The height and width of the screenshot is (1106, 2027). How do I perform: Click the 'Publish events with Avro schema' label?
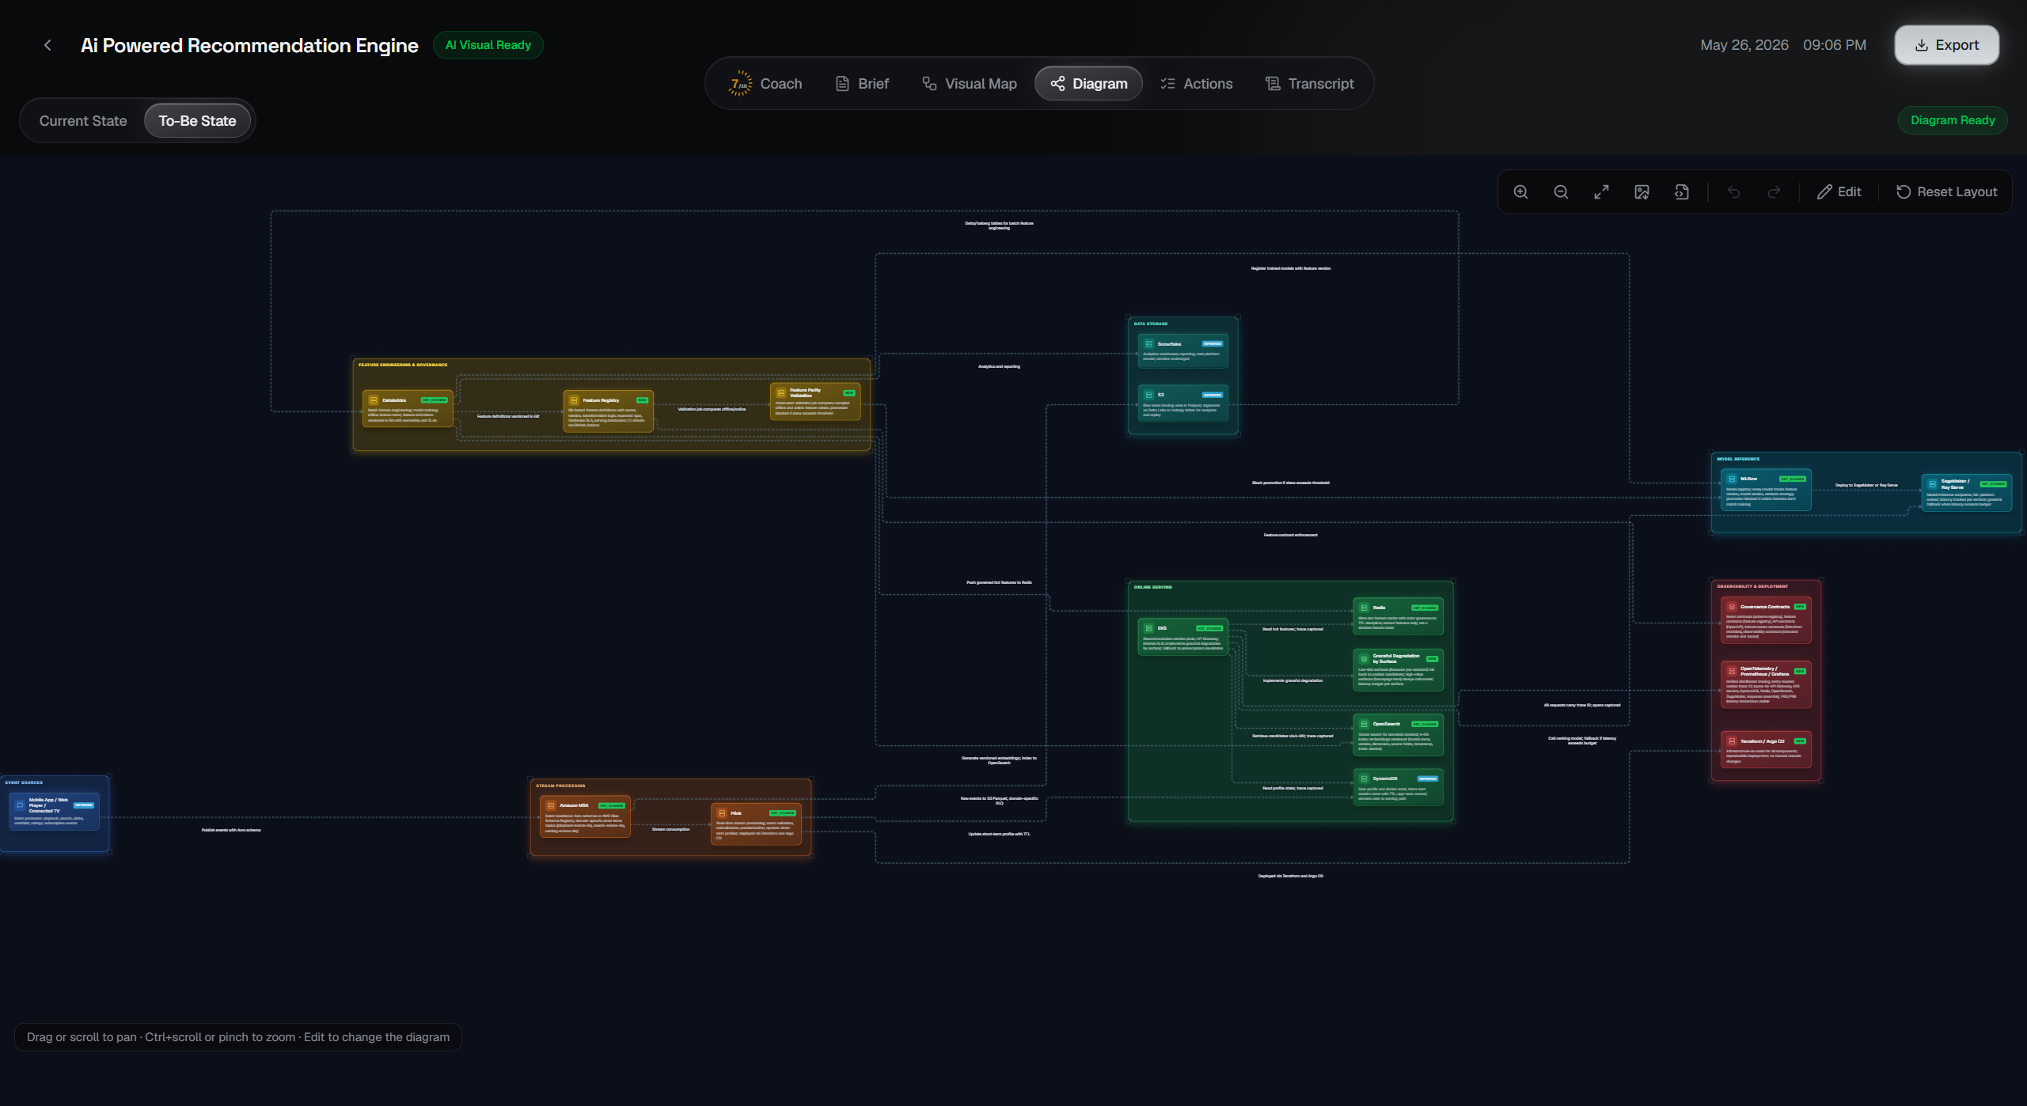pyautogui.click(x=231, y=830)
